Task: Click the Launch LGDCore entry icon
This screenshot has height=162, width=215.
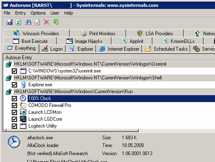Action: (23, 119)
